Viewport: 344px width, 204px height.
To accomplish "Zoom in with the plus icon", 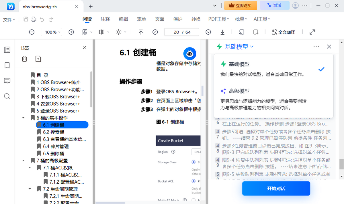I will pos(71,32).
